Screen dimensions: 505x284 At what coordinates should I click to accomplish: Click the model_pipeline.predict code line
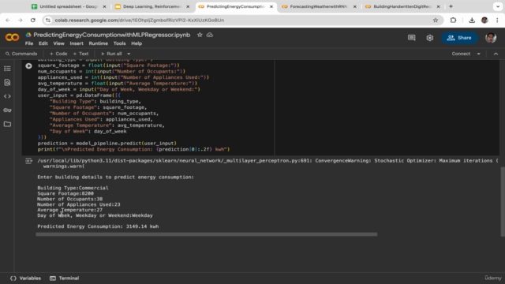pyautogui.click(x=107, y=144)
